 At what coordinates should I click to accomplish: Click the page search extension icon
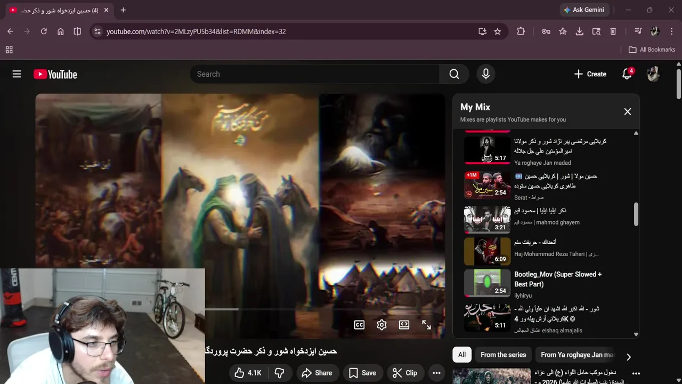(596, 31)
